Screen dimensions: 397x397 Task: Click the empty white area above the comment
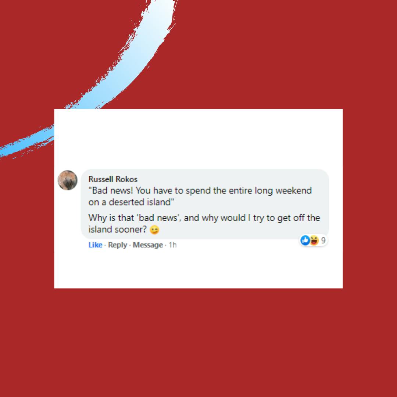(198, 139)
